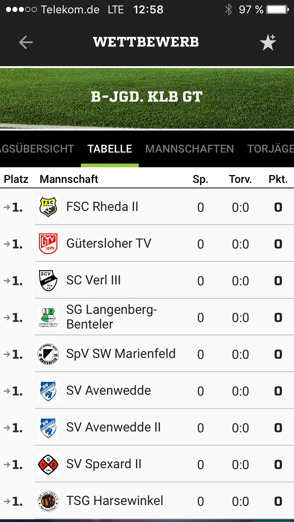Select the Tabelle tab
Image resolution: width=294 pixels, height=522 pixels.
coord(110,149)
